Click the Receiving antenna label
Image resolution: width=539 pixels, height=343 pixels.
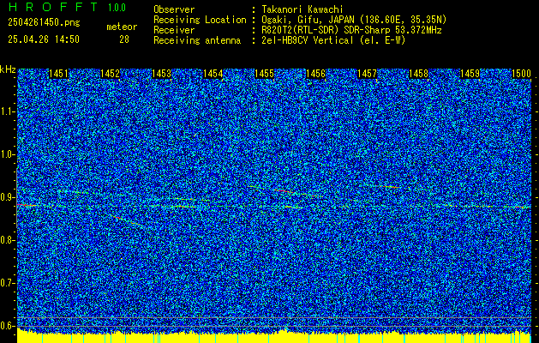[197, 40]
